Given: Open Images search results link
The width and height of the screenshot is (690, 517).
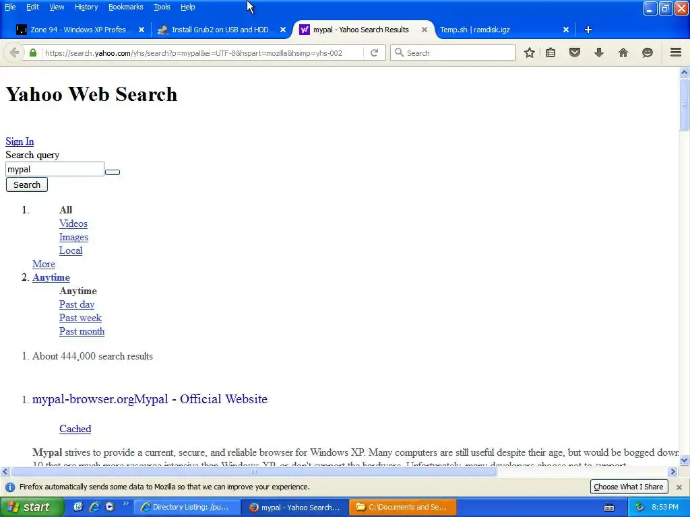Looking at the screenshot, I should pos(73,237).
